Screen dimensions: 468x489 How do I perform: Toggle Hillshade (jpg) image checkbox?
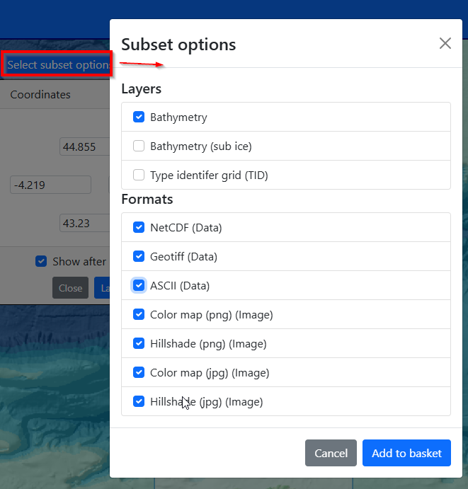(x=139, y=402)
